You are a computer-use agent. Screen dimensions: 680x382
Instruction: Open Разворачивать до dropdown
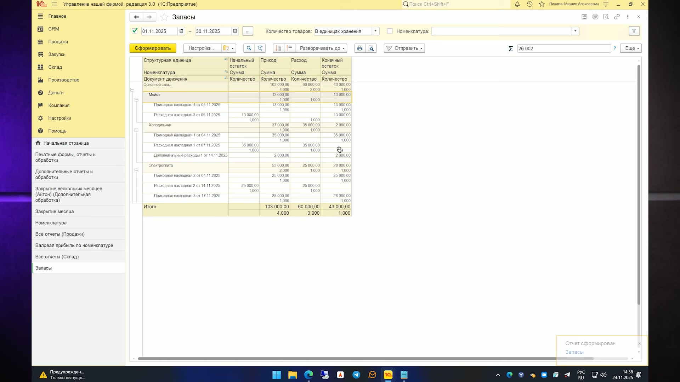(x=322, y=48)
